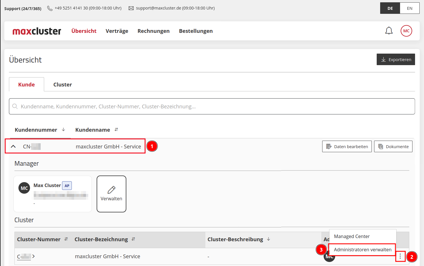
Task: Click Daten bearbeiten button
Action: tap(347, 146)
